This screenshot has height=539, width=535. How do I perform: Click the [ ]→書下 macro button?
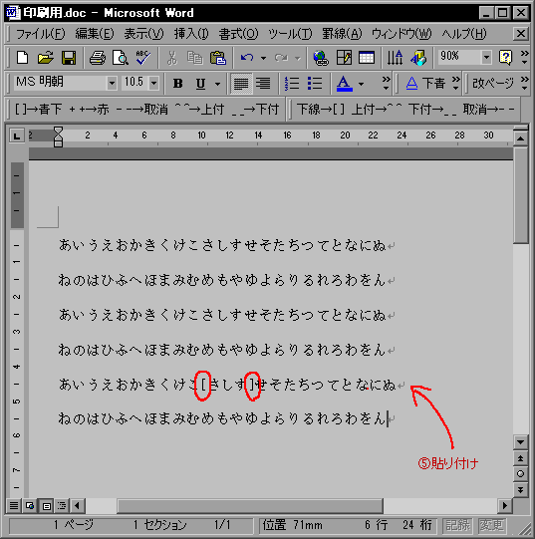pyautogui.click(x=38, y=110)
